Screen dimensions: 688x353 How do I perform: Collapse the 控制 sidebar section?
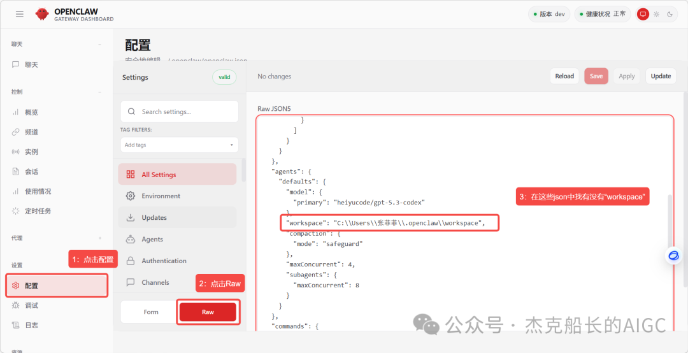pyautogui.click(x=99, y=92)
